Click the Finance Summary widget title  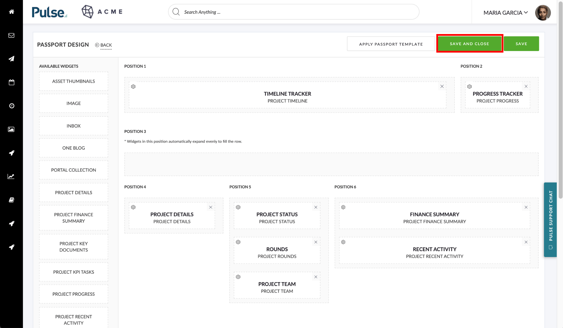[435, 214]
